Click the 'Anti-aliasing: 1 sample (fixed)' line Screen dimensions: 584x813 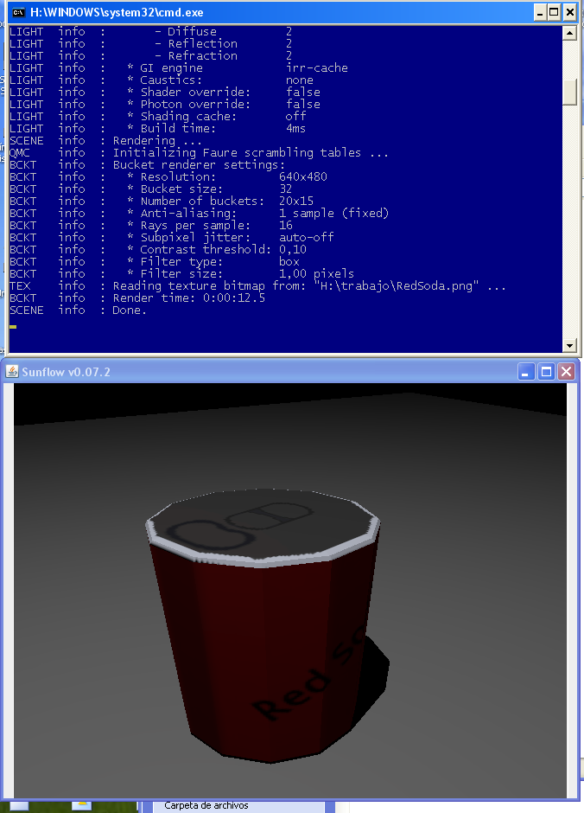[200, 213]
